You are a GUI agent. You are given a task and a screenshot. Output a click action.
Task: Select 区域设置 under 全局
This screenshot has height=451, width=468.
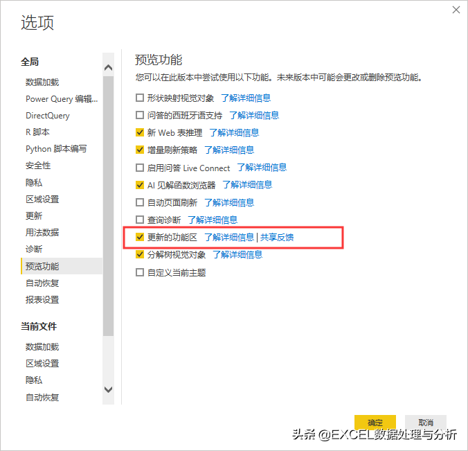click(42, 200)
